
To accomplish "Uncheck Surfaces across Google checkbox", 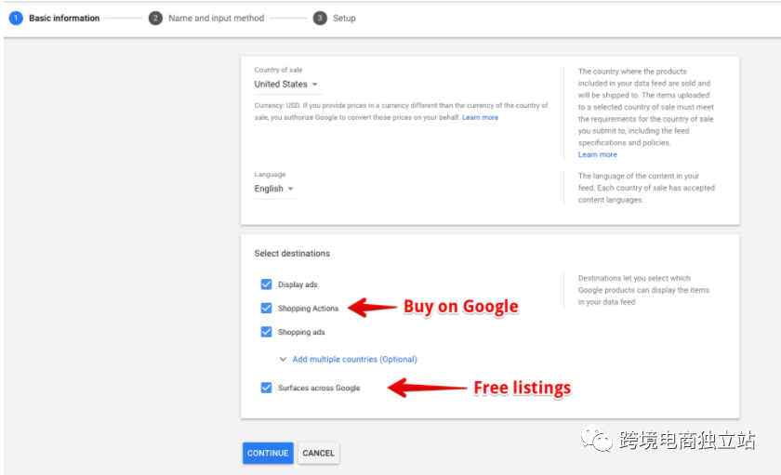I will click(267, 388).
